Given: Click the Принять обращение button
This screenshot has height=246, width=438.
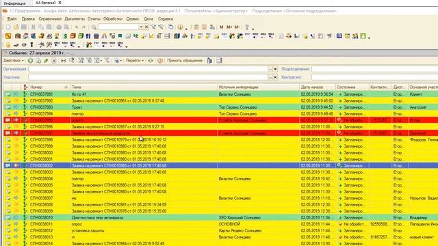Looking at the screenshot, I should coord(185,61).
